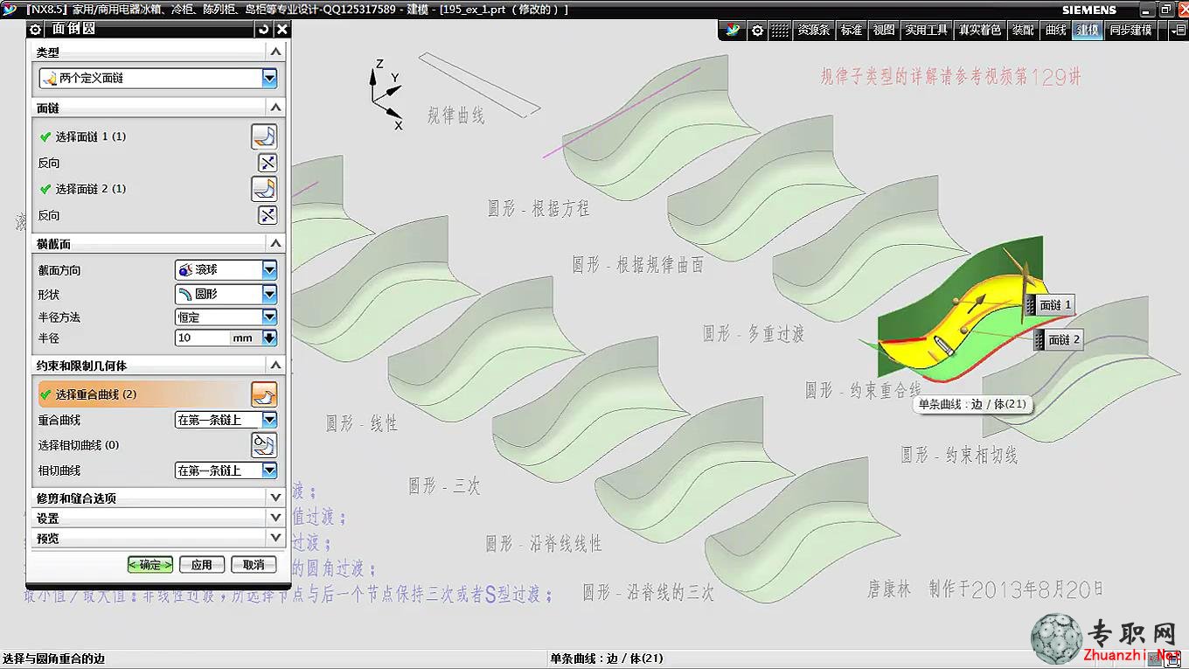Expand the 预览 section

[x=276, y=538]
